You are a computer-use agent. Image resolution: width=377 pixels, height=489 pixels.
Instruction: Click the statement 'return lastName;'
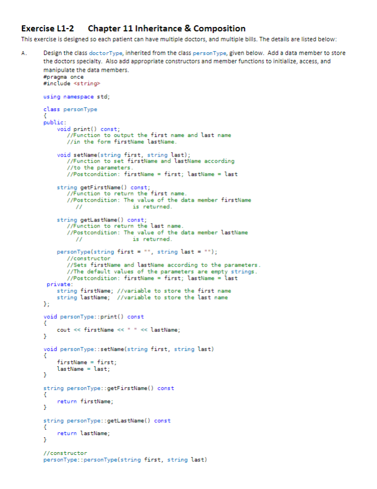(83, 434)
